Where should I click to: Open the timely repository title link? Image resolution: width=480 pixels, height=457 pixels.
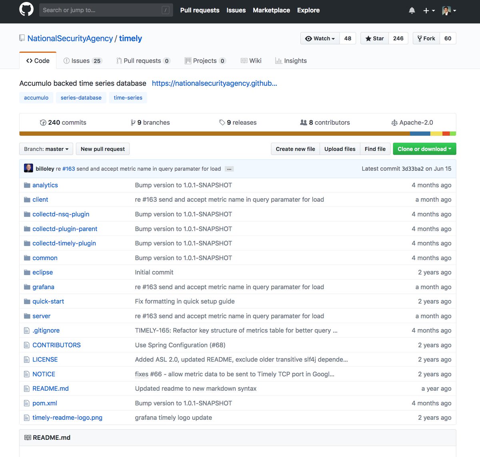click(130, 38)
